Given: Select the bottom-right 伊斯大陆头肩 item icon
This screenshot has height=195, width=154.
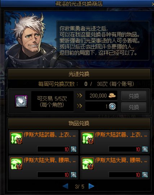Looking at the screenshot, I should click(x=88, y=164).
